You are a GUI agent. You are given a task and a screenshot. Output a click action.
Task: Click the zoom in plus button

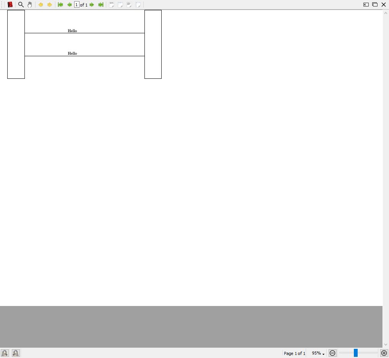click(x=384, y=353)
